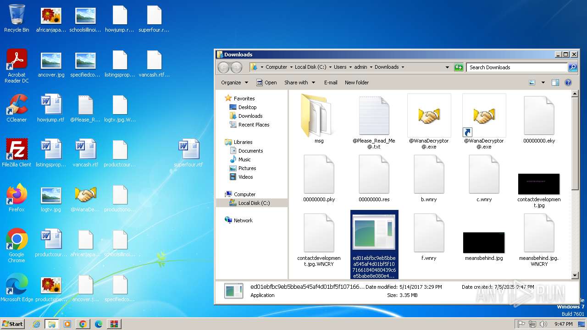Open the CCleaner desktop shortcut
Image resolution: width=587 pixels, height=330 pixels.
[17, 108]
